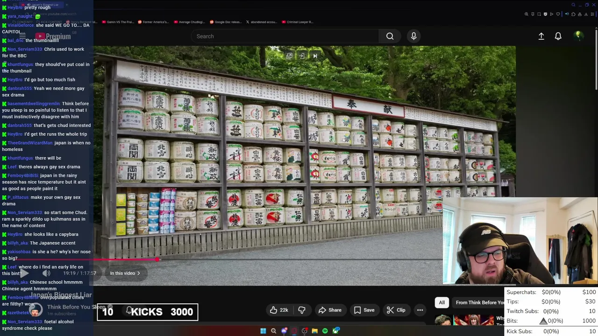598x336 pixels.
Task: Click the video title 'Japan's Biggest Liar'
Action: point(61,295)
